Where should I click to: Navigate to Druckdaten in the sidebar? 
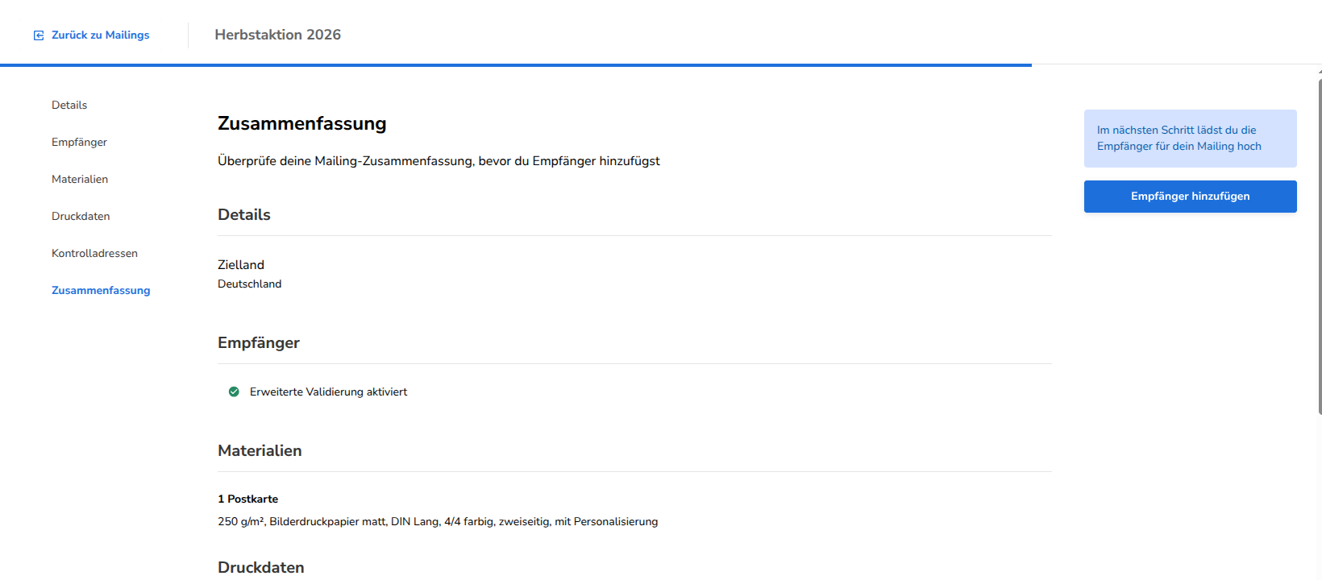pyautogui.click(x=81, y=216)
